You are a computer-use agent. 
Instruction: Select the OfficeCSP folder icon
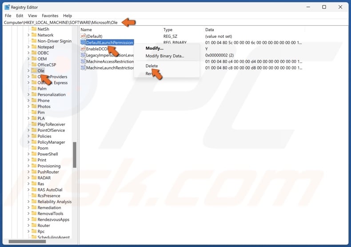coord(34,65)
